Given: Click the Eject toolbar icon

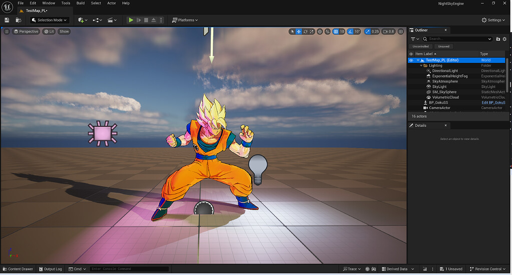Looking at the screenshot, I should pos(154,20).
